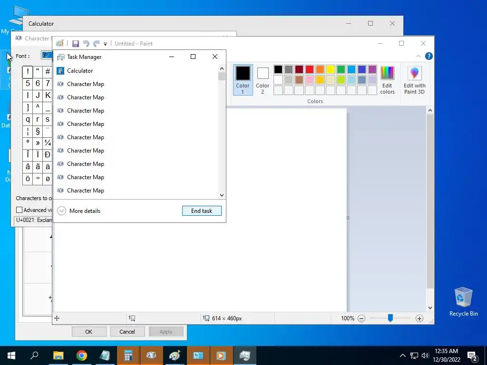487x365 pixels.
Task: Click the Calculator window title text
Action: [41, 24]
